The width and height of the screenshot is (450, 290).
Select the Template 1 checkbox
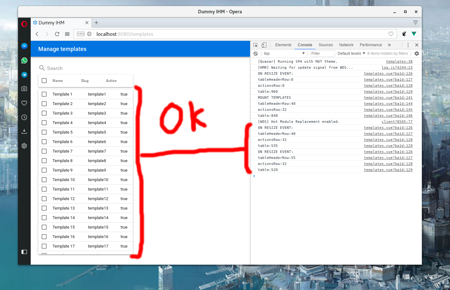tap(44, 94)
